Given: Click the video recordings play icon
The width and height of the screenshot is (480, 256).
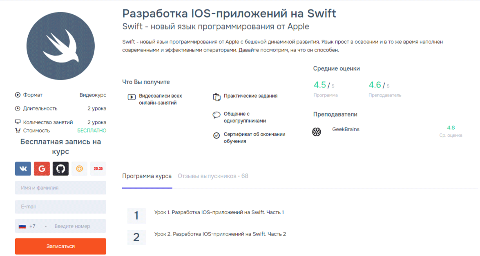Looking at the screenshot, I should [x=132, y=97].
